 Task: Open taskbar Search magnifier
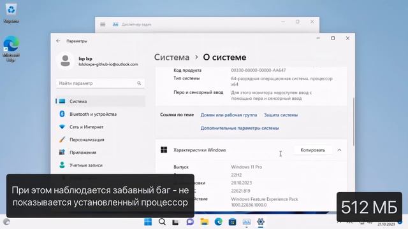pyautogui.click(x=162, y=222)
